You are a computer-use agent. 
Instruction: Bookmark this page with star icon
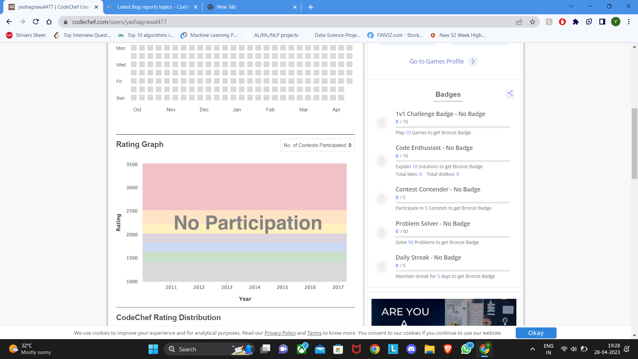(532, 22)
